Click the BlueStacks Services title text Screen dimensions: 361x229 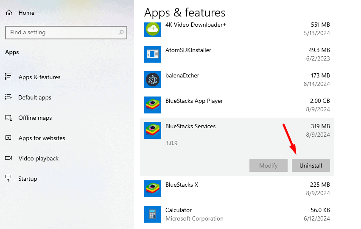pos(190,126)
